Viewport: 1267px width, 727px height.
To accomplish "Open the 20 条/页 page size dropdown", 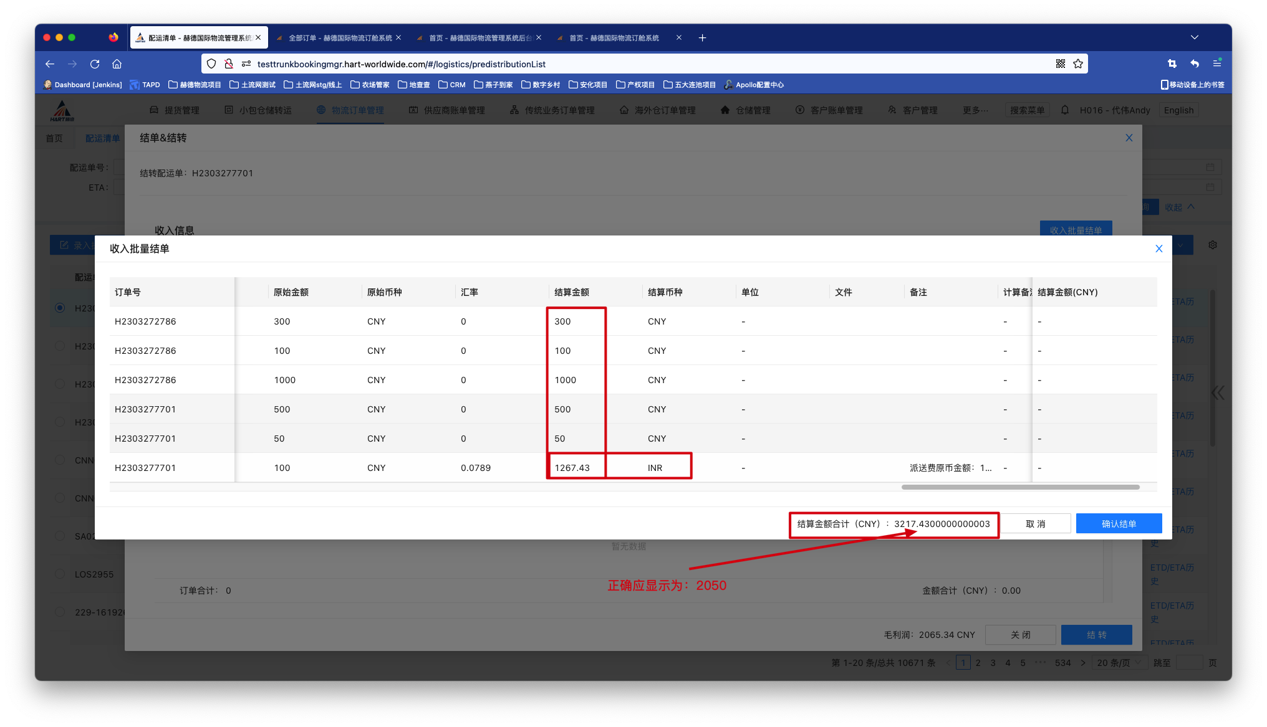I will [x=1120, y=663].
